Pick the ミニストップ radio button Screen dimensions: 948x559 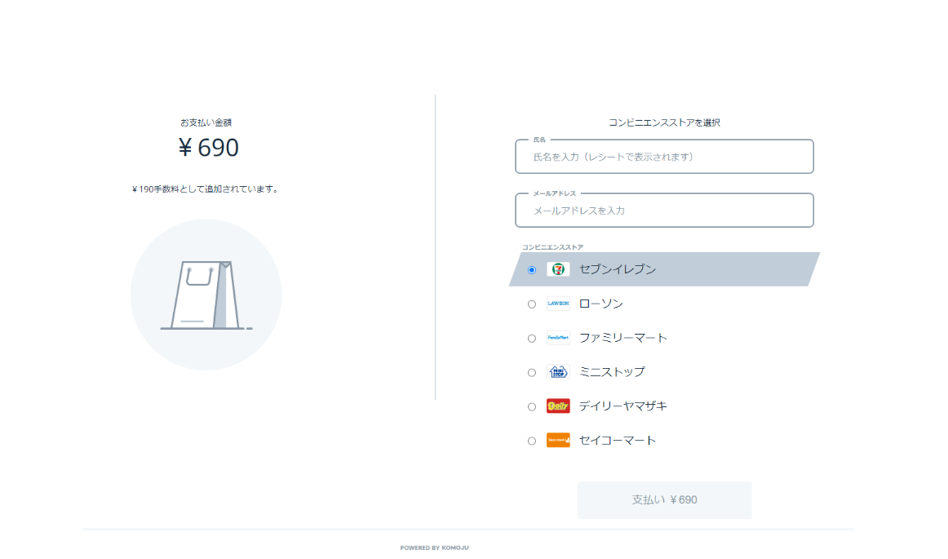(x=532, y=373)
